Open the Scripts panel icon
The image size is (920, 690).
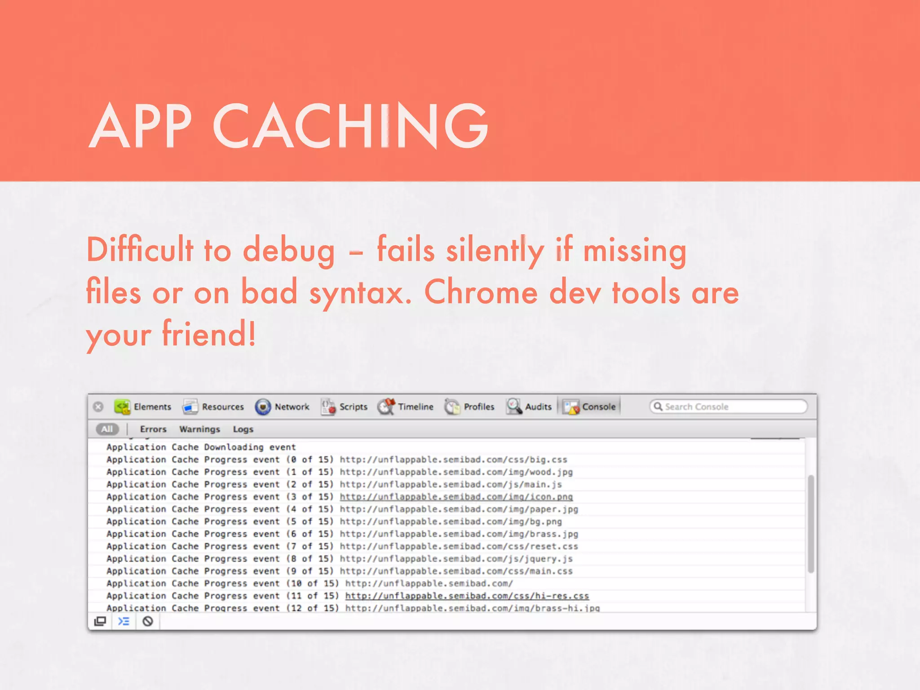pos(328,407)
